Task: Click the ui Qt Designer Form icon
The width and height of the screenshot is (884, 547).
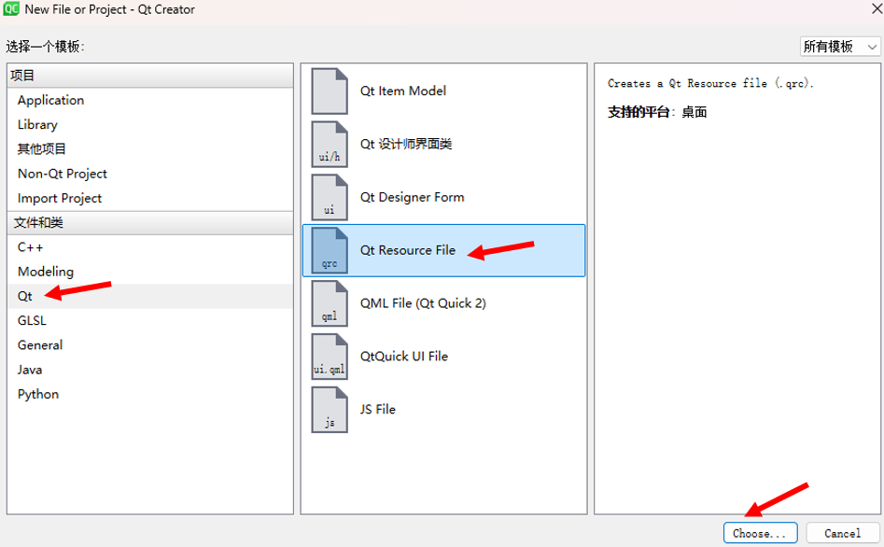Action: 330,197
